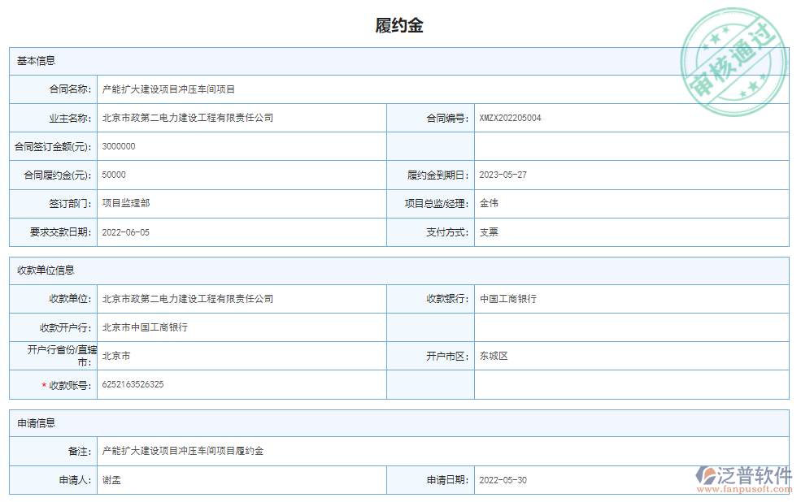Screen dimensions: 801x502
Task: Click the 合同签订金额 3000000 field
Action: (119, 146)
